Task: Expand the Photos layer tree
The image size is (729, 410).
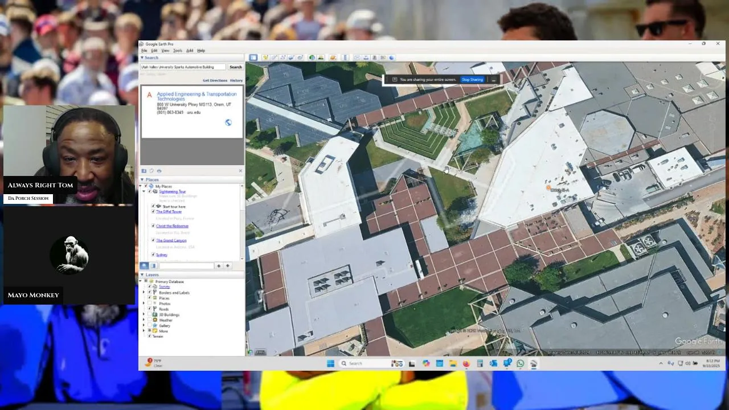Action: tap(144, 304)
